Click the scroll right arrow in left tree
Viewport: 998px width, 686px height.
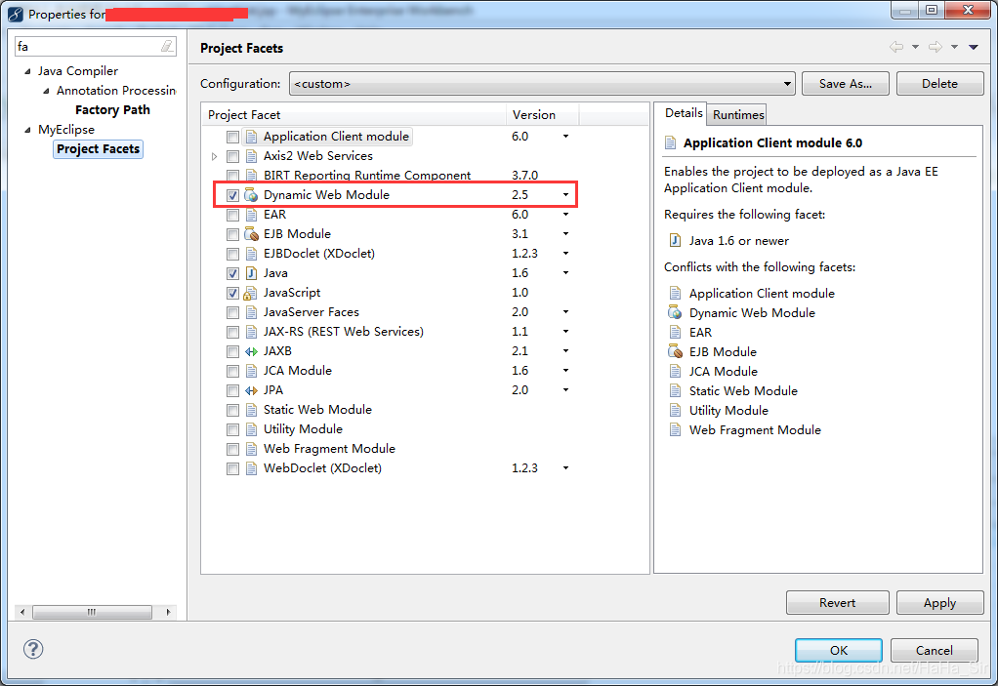coord(168,612)
